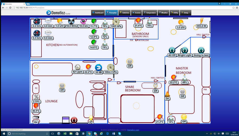Click the 2.2 m/s wind compass icon
This screenshot has width=239, height=136.
point(37,21)
